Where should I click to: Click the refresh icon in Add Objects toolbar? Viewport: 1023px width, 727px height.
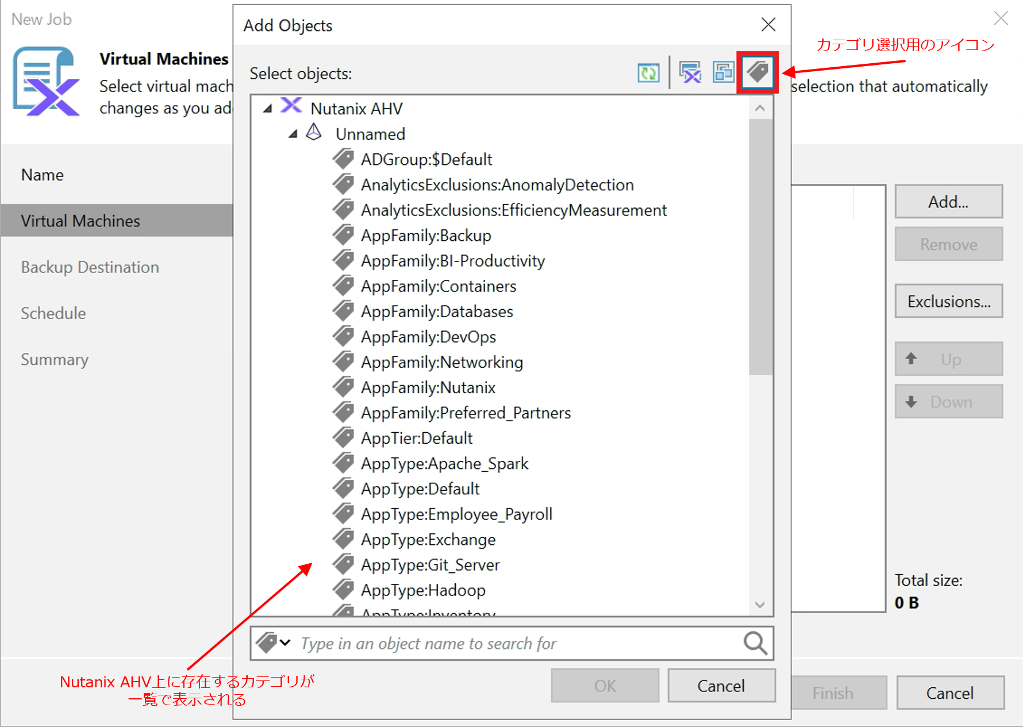pos(648,73)
